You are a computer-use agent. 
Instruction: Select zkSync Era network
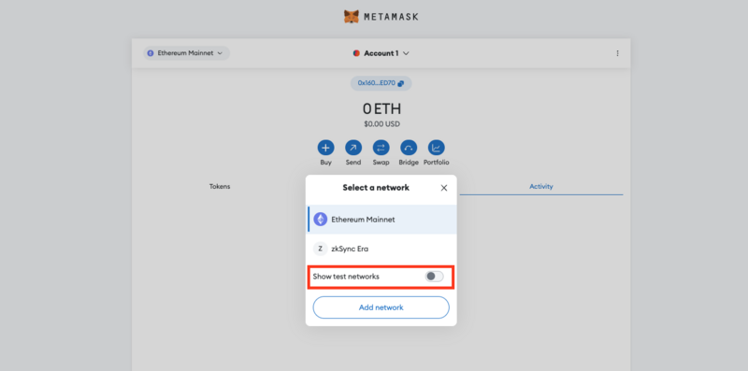381,249
